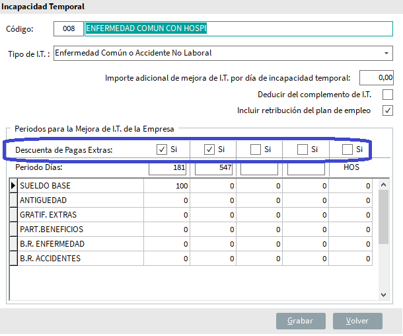Enable third Descuenta de Pagas Extras checkbox
The width and height of the screenshot is (403, 336).
point(256,149)
